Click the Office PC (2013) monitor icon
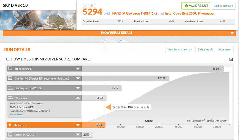 (x=10, y=135)
